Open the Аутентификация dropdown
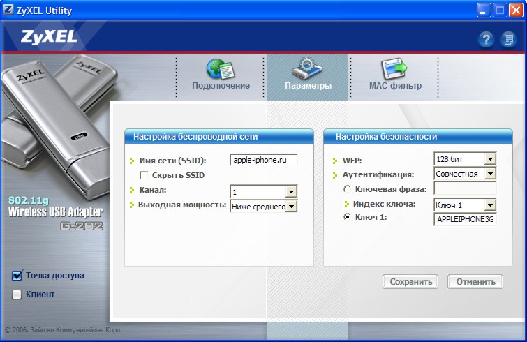Image resolution: width=527 pixels, height=342 pixels. pos(491,174)
